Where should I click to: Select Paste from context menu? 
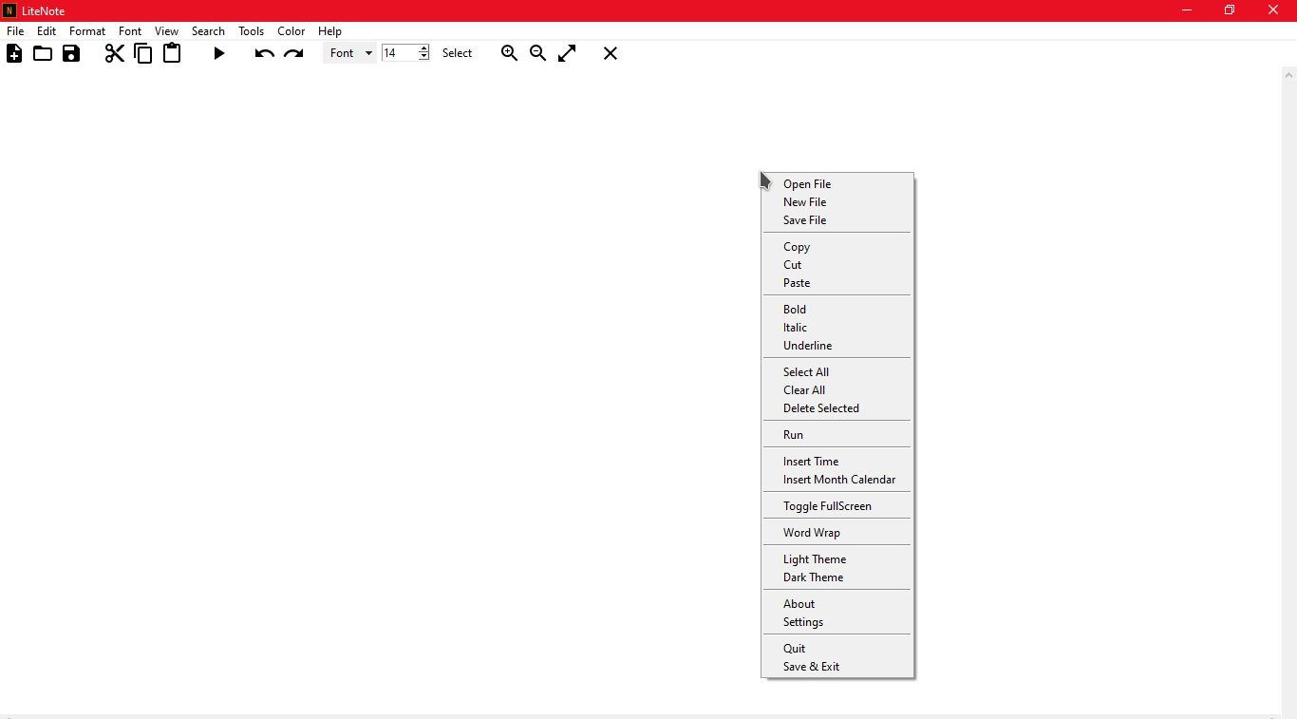pos(836,283)
